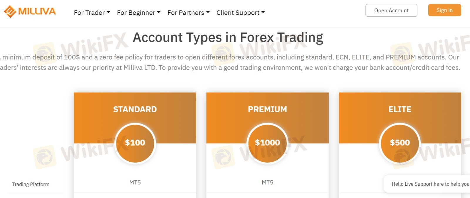Click MT5 under the Premium account
470x198 pixels.
267,182
